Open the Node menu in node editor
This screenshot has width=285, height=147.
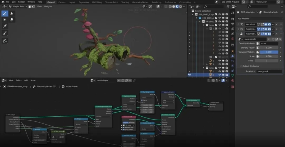coord(33,80)
